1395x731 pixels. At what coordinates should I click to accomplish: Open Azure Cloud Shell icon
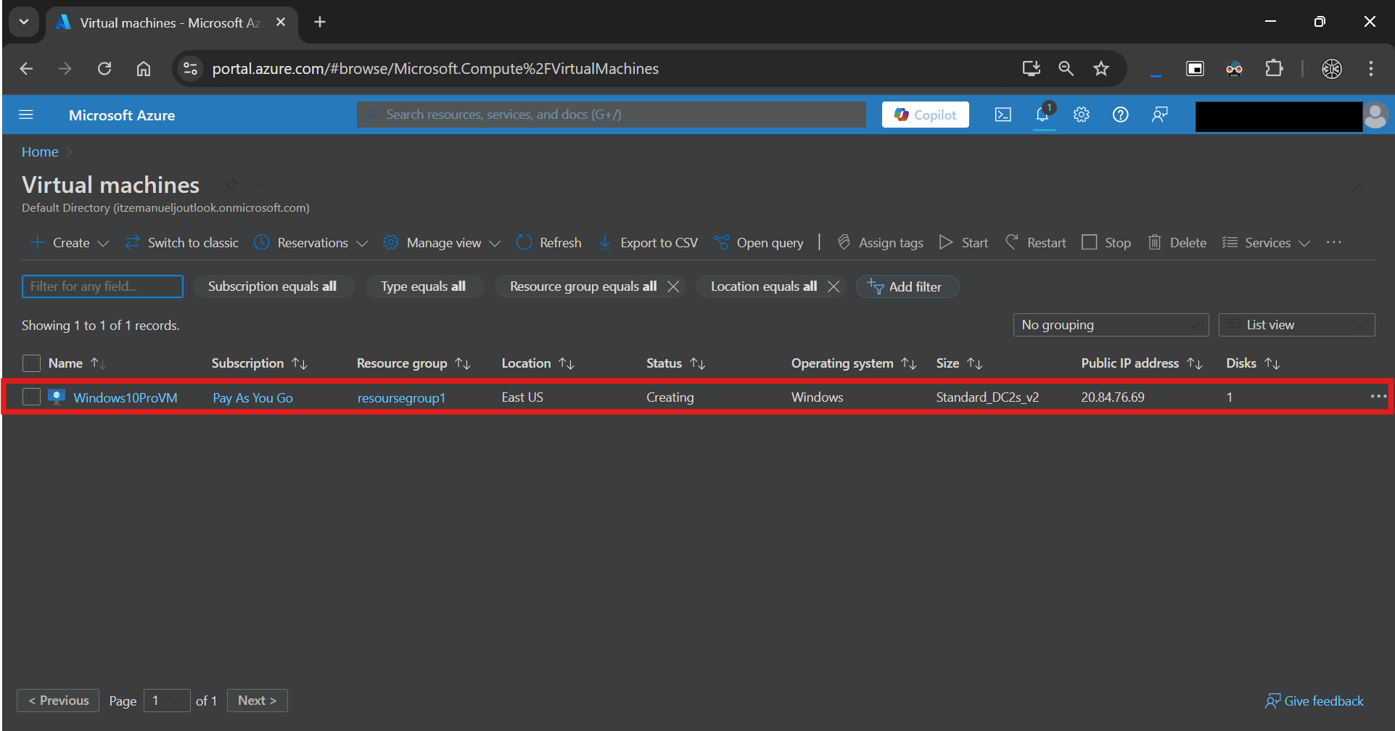click(1003, 115)
